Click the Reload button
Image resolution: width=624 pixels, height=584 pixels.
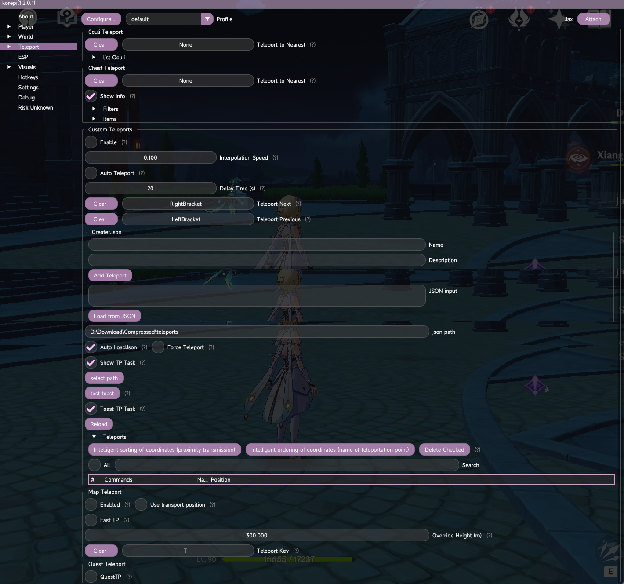point(99,424)
